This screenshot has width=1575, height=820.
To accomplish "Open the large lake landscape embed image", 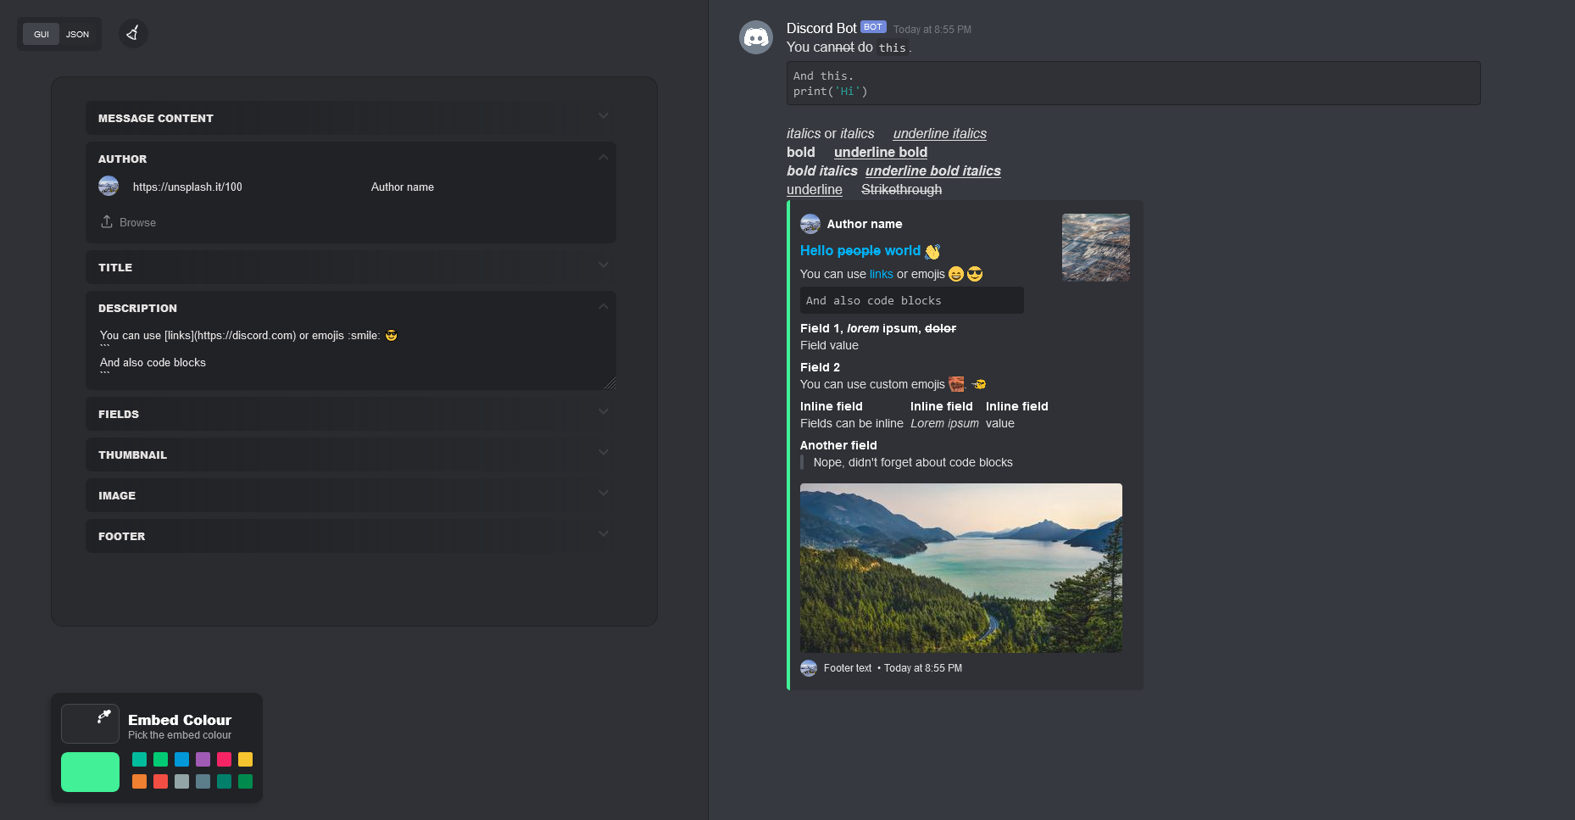I will click(x=961, y=568).
